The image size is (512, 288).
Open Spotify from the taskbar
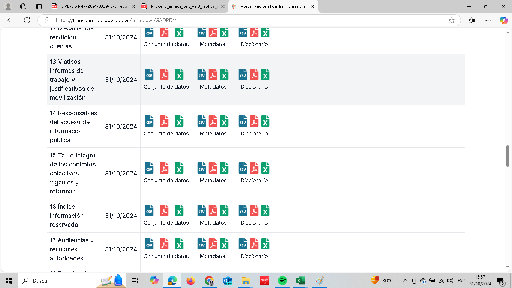282,280
